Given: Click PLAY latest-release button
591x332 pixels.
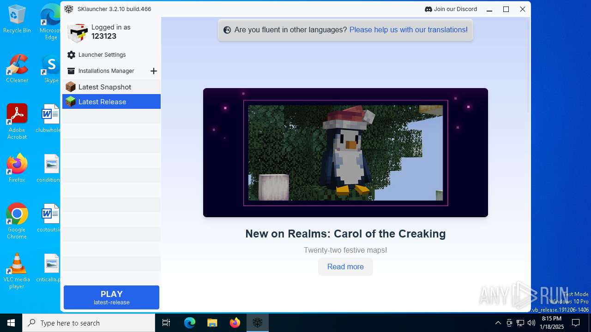Looking at the screenshot, I should [x=111, y=297].
